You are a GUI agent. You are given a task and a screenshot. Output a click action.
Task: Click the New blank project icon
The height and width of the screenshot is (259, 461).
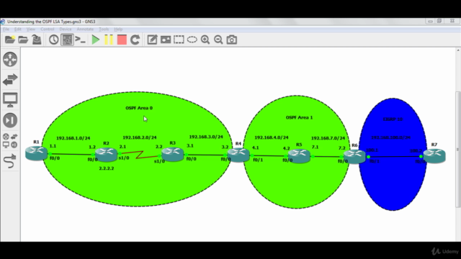tap(9, 40)
